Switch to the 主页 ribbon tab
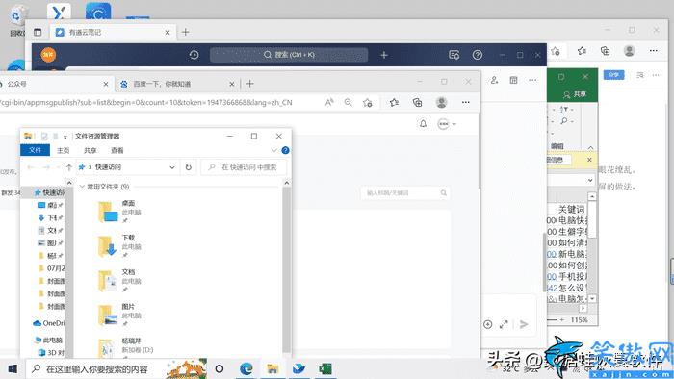Screen dimensions: 674x379 click(x=64, y=151)
